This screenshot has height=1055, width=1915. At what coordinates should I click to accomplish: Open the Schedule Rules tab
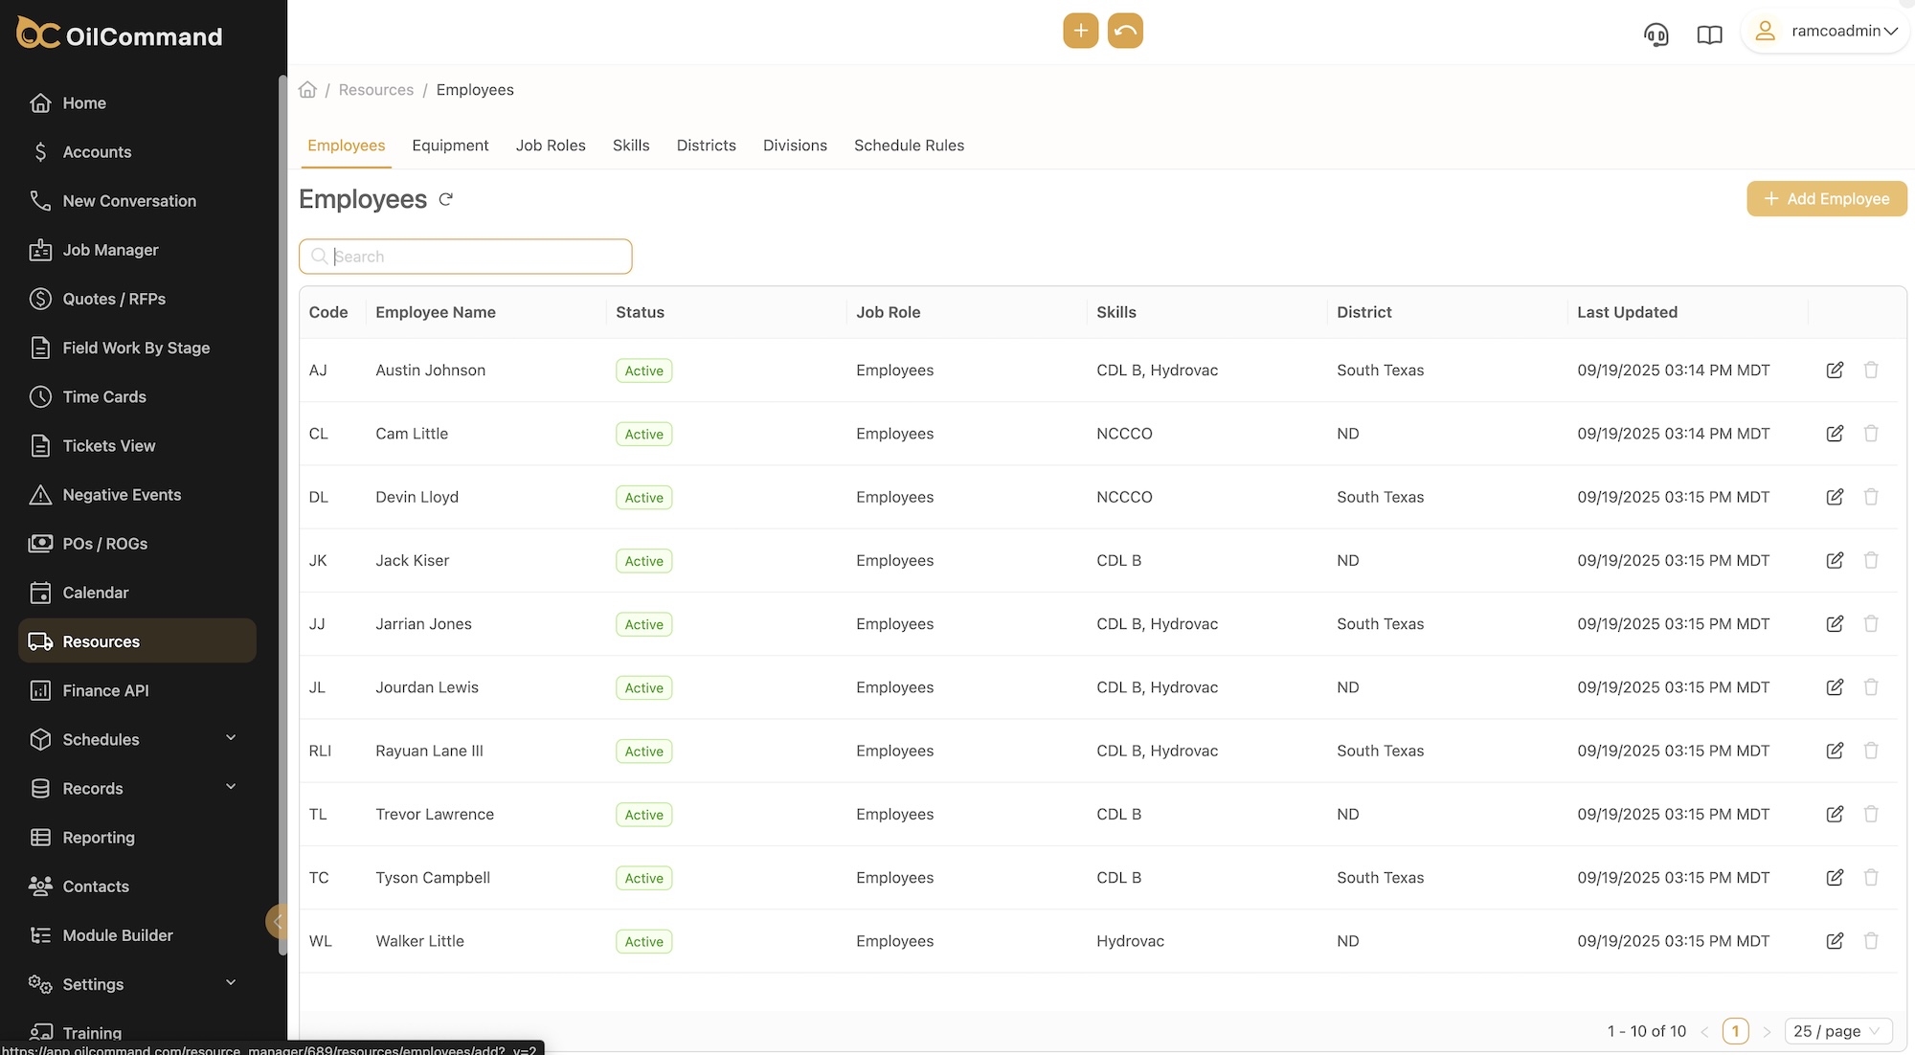coord(909,146)
